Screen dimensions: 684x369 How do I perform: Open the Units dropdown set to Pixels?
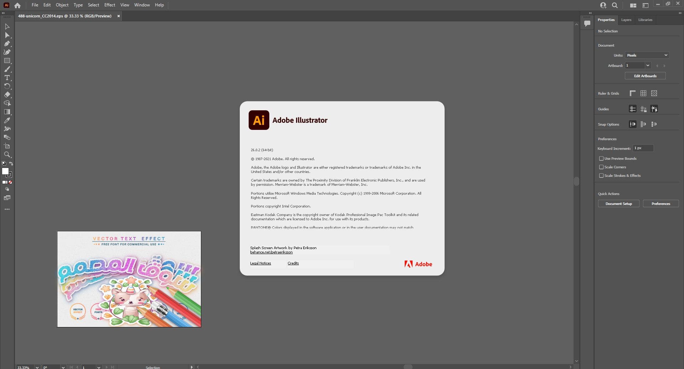pos(647,55)
